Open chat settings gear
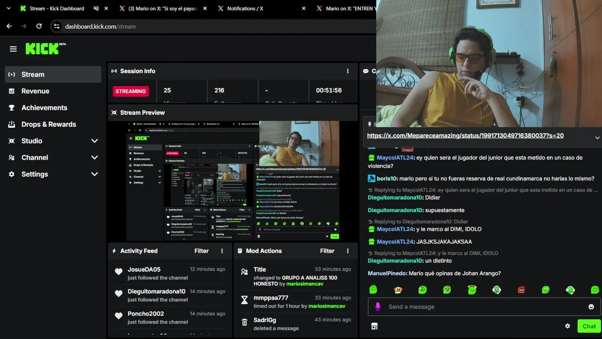 [x=568, y=326]
